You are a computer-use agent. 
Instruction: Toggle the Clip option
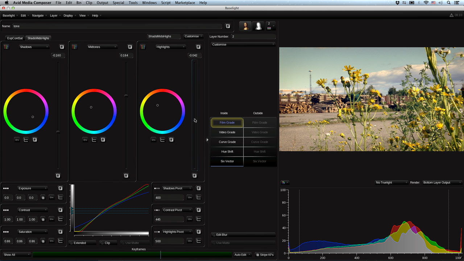(107, 243)
